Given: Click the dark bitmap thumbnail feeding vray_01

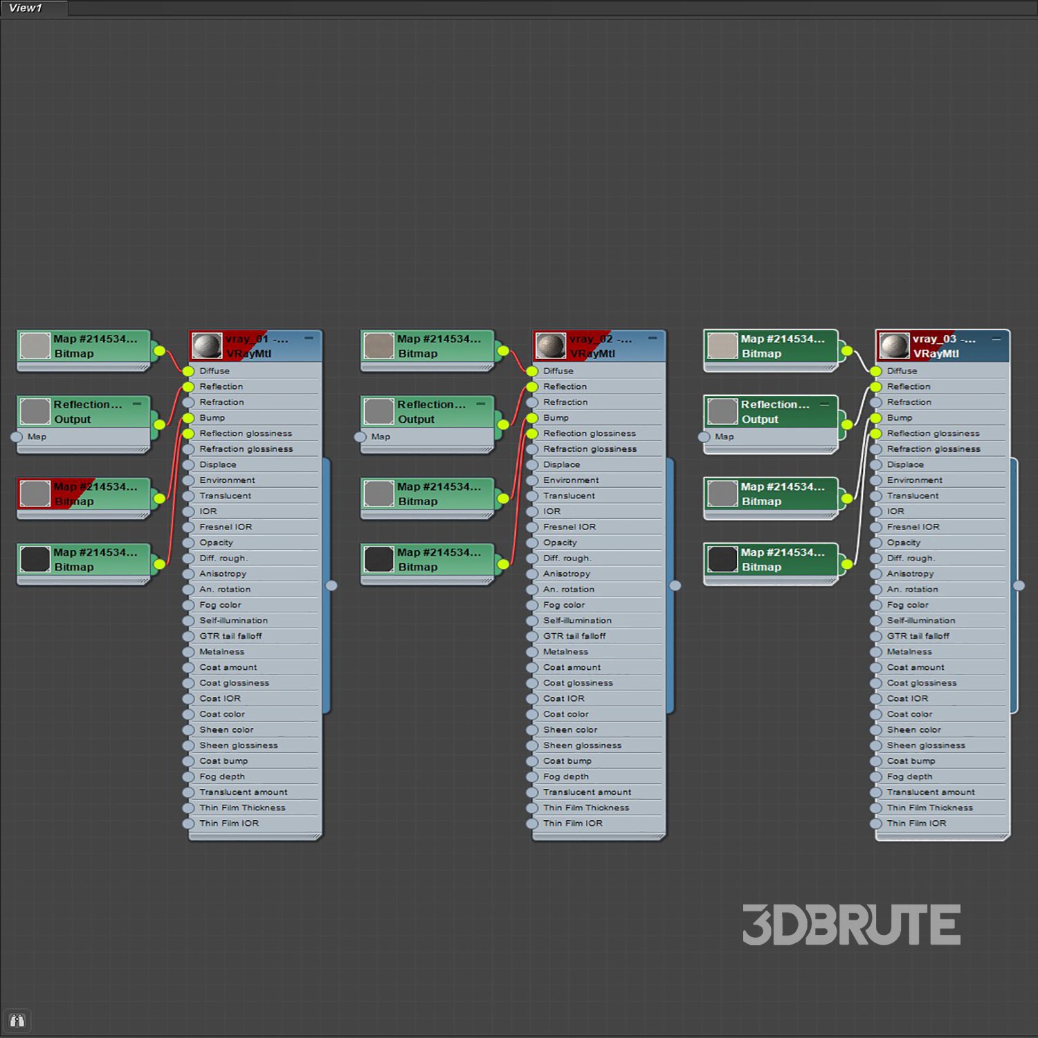Looking at the screenshot, I should pos(35,559).
